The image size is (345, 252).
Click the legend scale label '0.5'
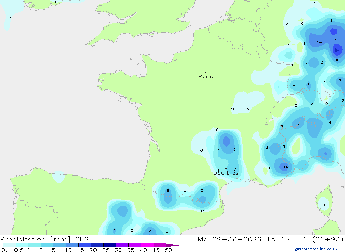[19, 250]
